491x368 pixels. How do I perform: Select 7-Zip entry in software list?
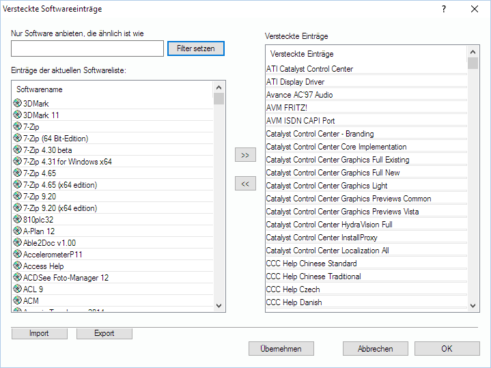113,127
